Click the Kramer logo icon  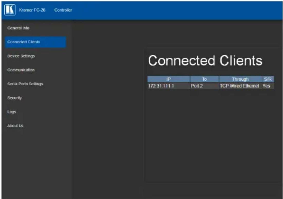(x=10, y=10)
